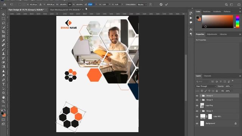Open the Fill slider dropdown arrow
The height and width of the screenshot is (136, 242).
pyautogui.click(x=232, y=91)
